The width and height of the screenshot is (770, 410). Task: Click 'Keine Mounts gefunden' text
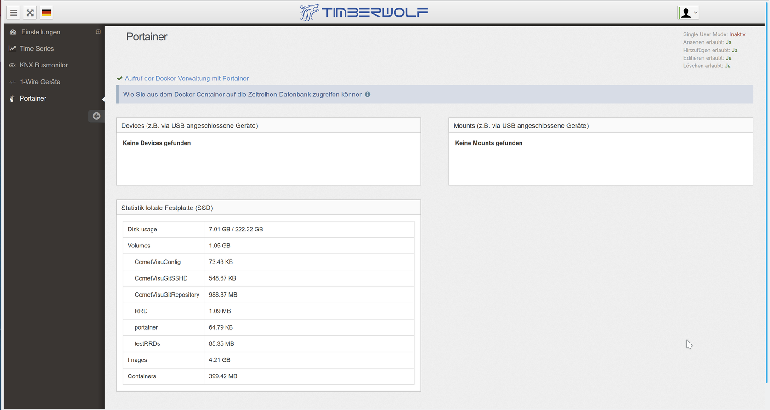point(488,143)
